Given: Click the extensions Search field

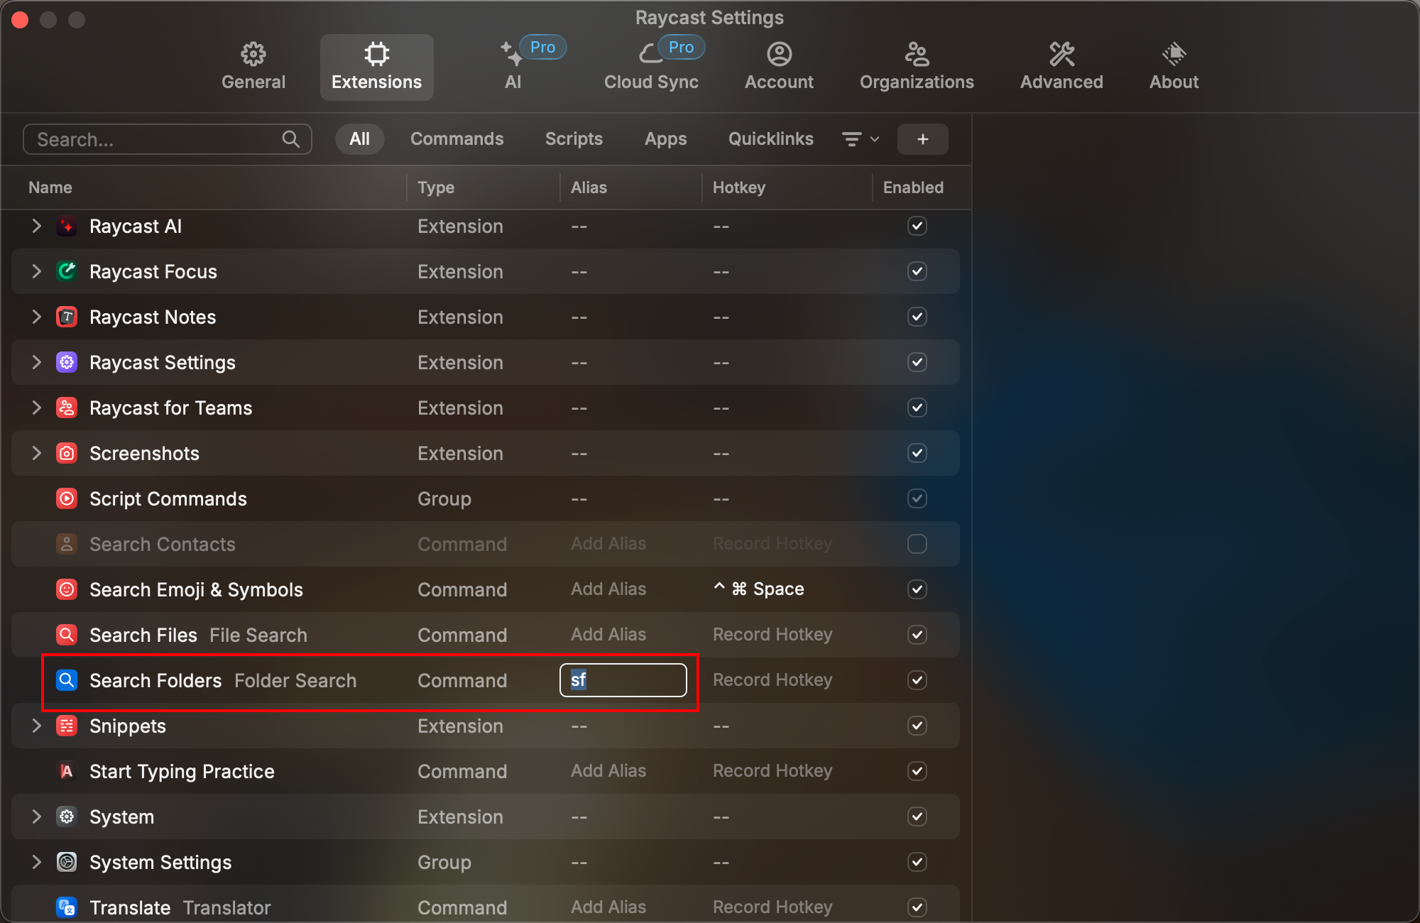Looking at the screenshot, I should [158, 140].
